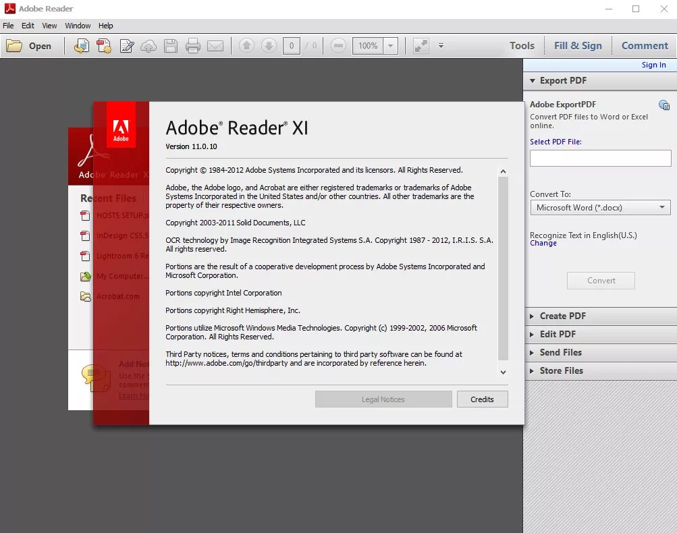Screen dimensions: 677x533
Task: Click the Open folder icon in toolbar
Action: [x=13, y=46]
